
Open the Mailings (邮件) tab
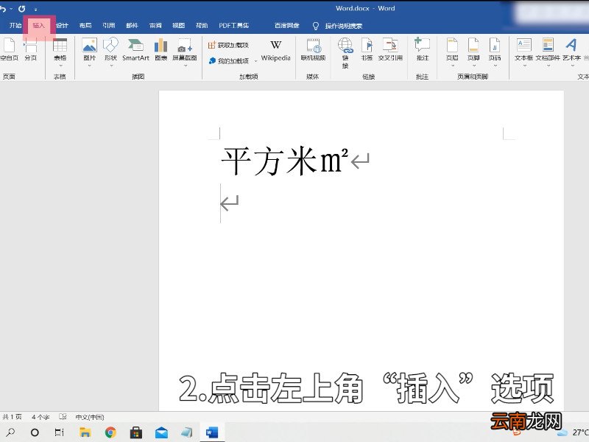132,26
